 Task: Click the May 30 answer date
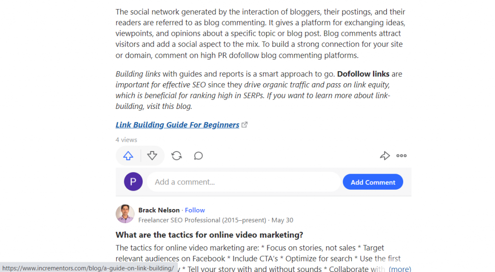[x=282, y=220]
